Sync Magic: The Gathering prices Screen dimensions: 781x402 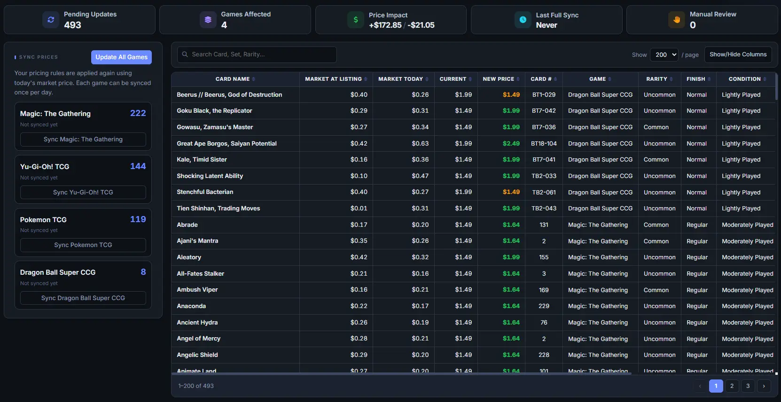(83, 139)
